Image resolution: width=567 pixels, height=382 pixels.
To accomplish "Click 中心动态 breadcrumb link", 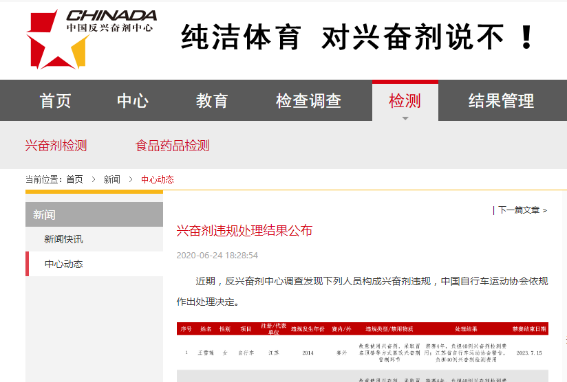I will tap(157, 179).
